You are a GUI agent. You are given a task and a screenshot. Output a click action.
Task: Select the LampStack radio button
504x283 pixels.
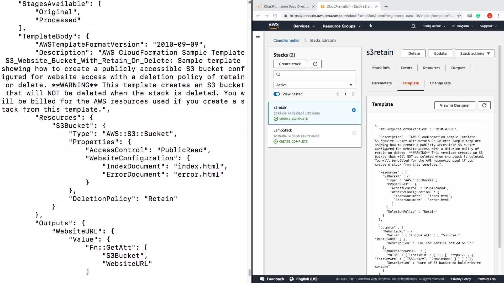(354, 133)
